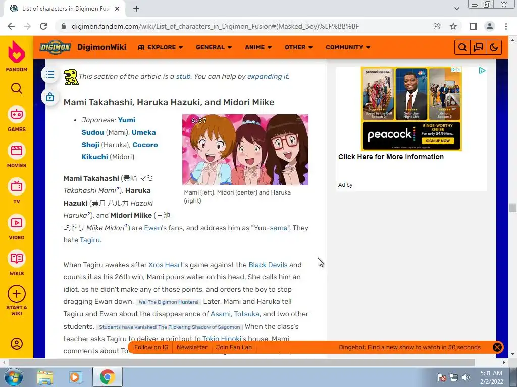Expand the tab search chevron
The height and width of the screenshot is (387, 517).
[x=456, y=9]
